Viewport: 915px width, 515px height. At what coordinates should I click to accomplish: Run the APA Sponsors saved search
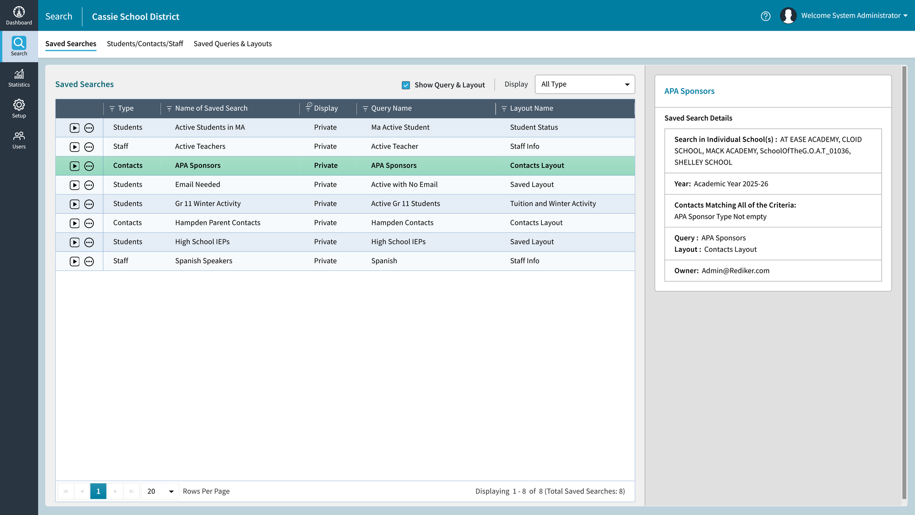(74, 166)
